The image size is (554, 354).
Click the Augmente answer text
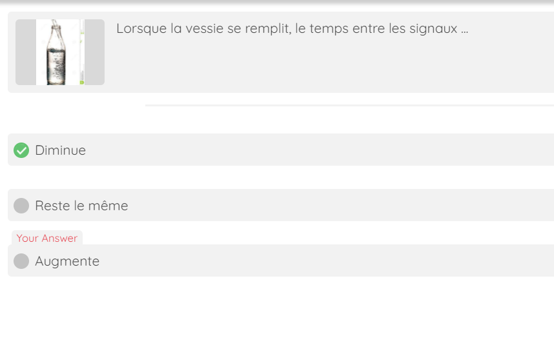67,261
